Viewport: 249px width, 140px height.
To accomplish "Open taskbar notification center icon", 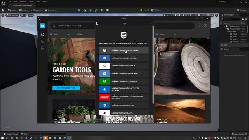I will click(x=245, y=138).
